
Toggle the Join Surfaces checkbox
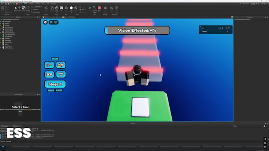coord(32,12)
